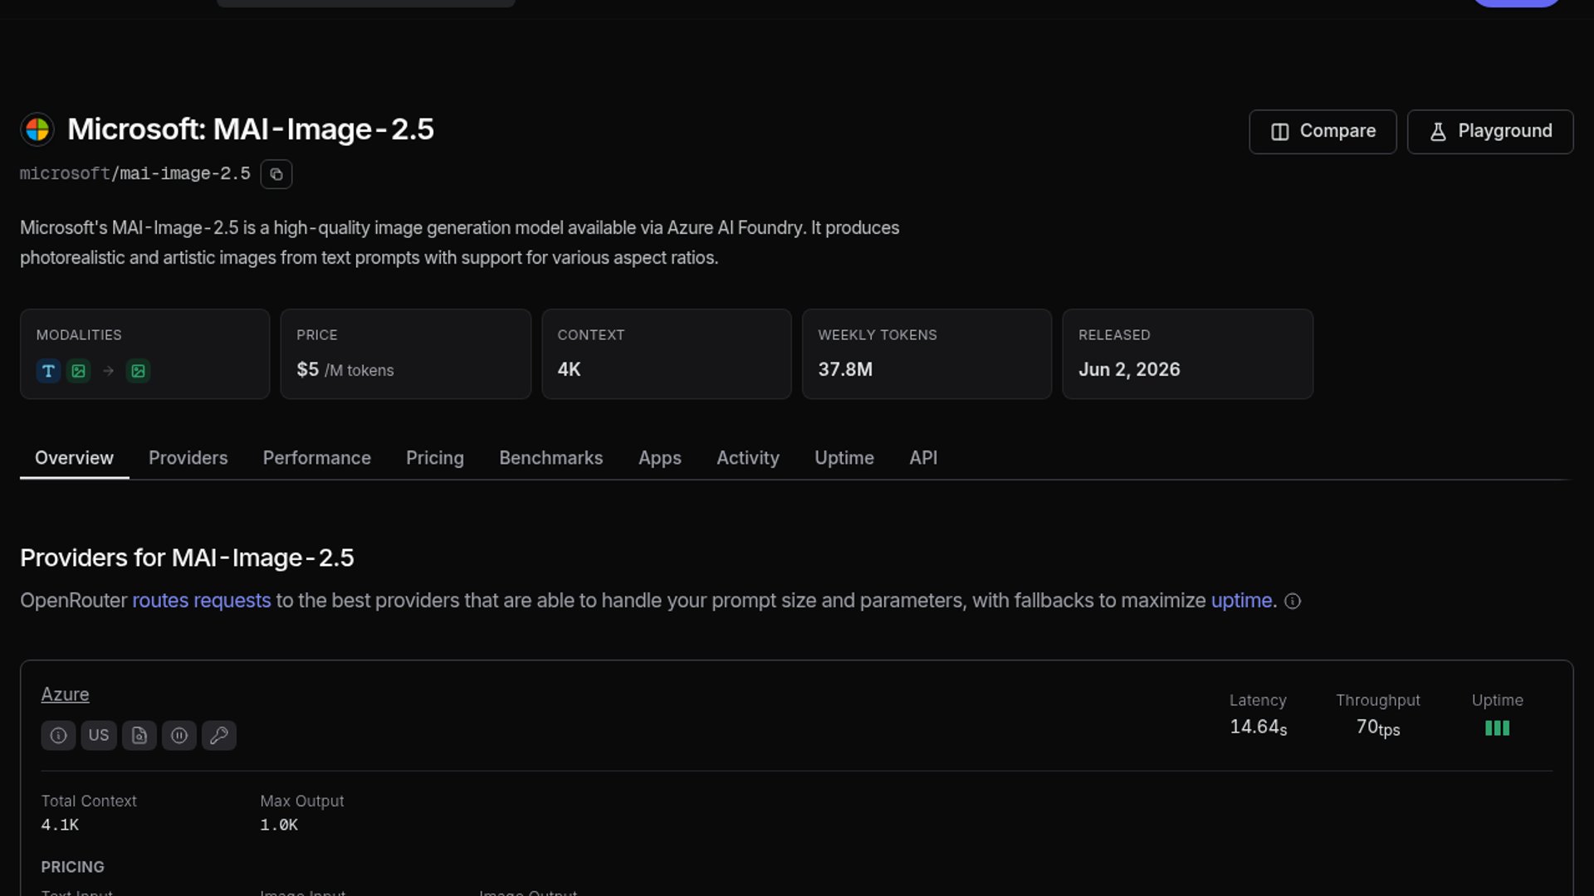Click the Throughput '70tps' value
1594x896 pixels.
tap(1378, 728)
